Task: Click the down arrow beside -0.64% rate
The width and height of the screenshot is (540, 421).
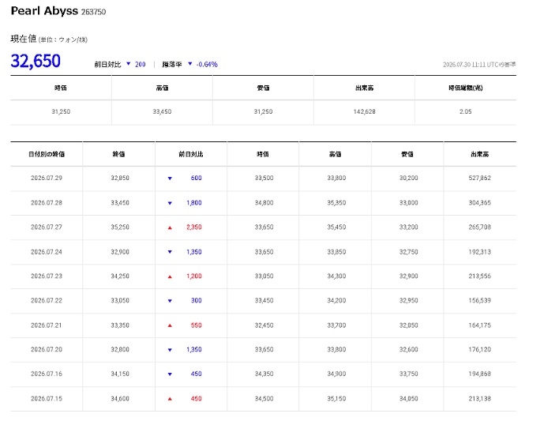Action: [x=189, y=64]
